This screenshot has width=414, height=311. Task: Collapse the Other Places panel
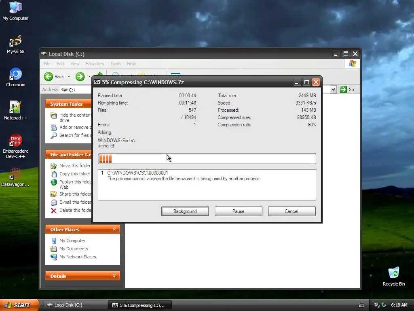pyautogui.click(x=114, y=229)
